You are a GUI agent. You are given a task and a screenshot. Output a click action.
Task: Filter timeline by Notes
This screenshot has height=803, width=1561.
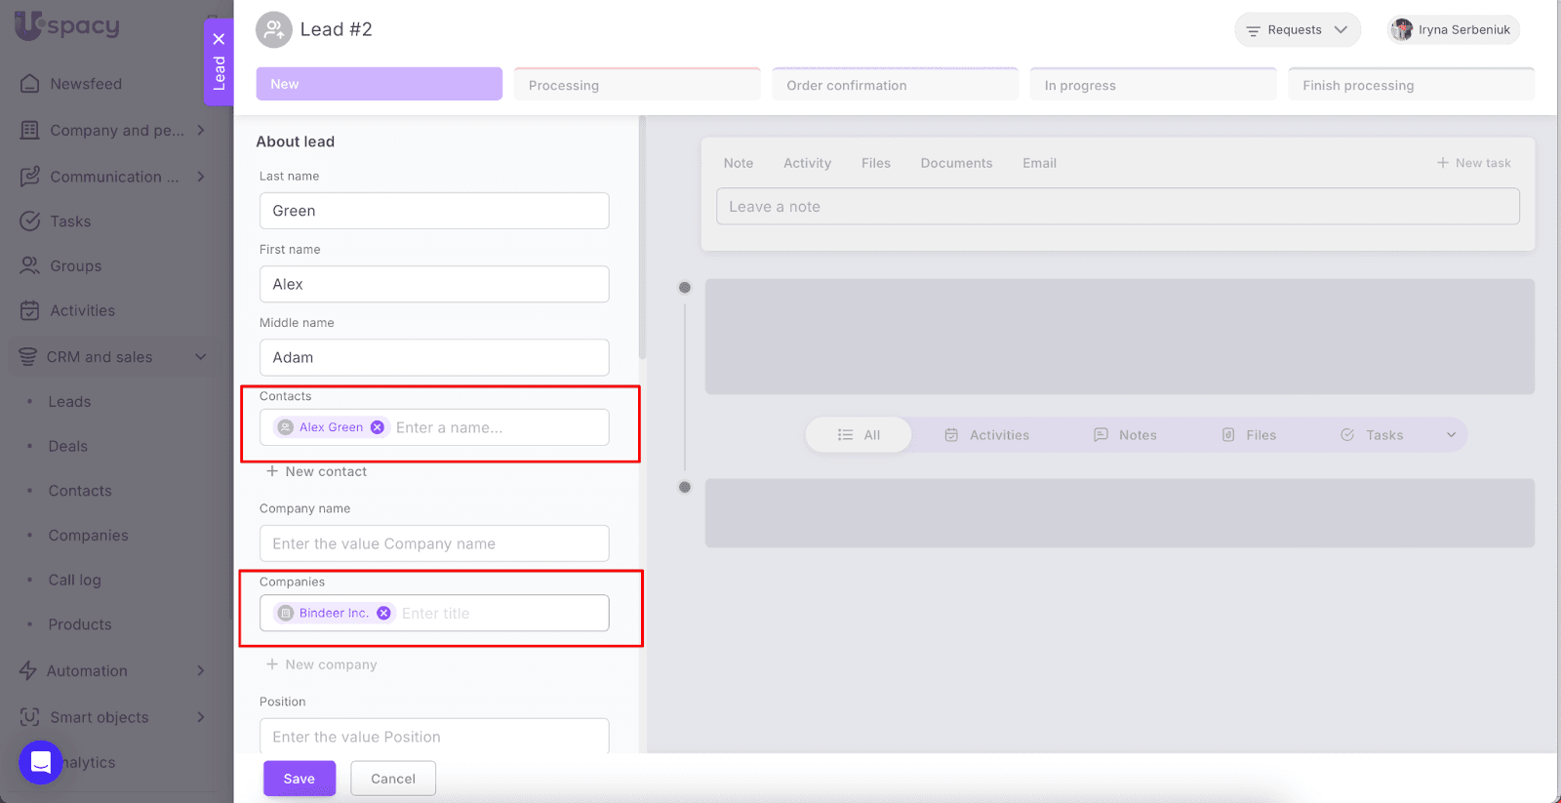tap(1125, 435)
